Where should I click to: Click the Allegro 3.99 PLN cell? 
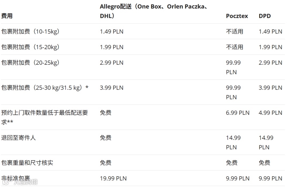[x=112, y=88]
